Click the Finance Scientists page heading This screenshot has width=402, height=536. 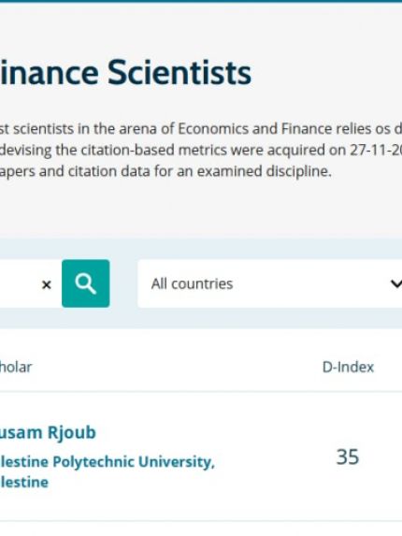click(x=125, y=72)
